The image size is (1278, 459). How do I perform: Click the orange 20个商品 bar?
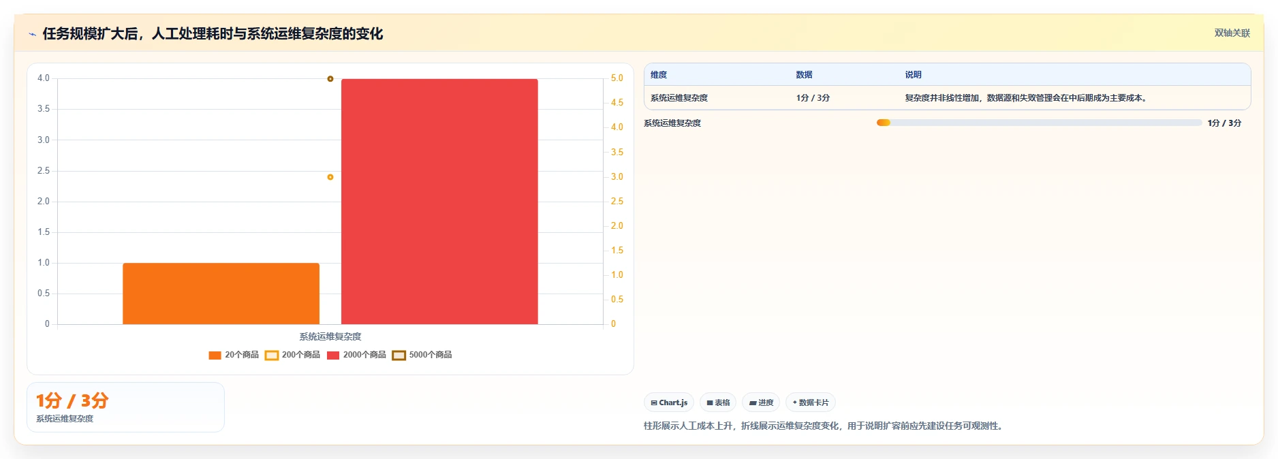coord(221,294)
